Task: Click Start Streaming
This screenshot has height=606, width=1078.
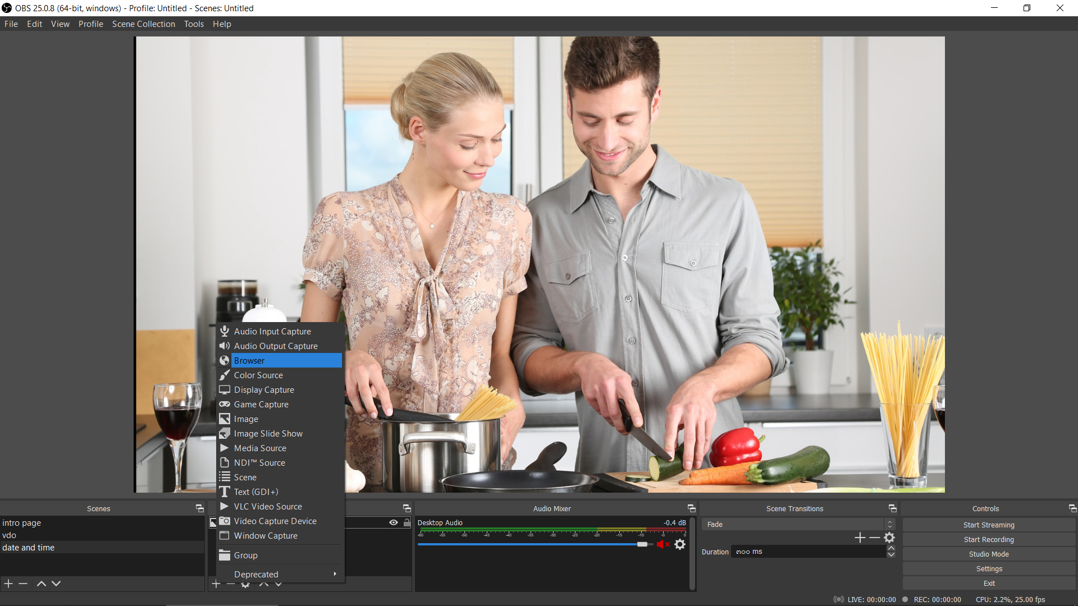Action: [x=988, y=525]
